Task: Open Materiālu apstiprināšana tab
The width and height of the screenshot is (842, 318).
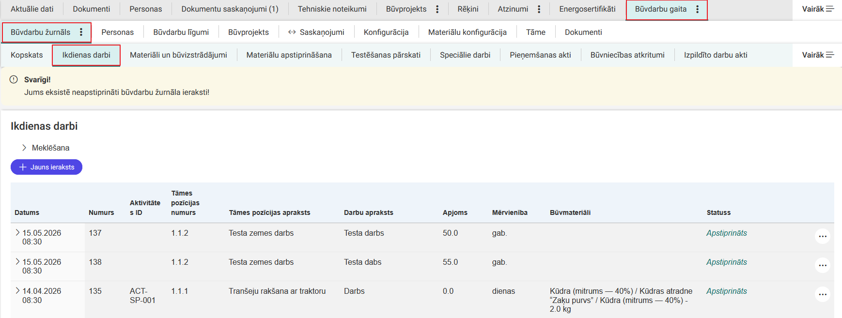Action: (x=289, y=55)
